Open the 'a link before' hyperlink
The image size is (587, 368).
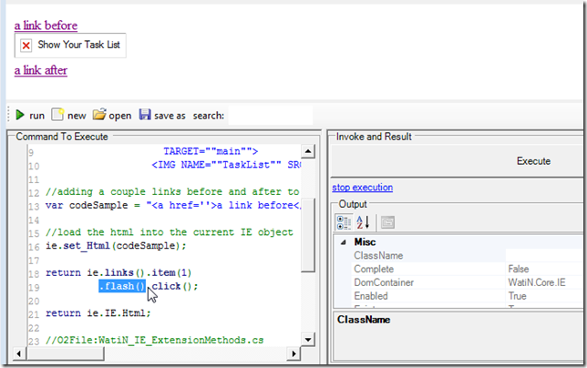pos(46,25)
